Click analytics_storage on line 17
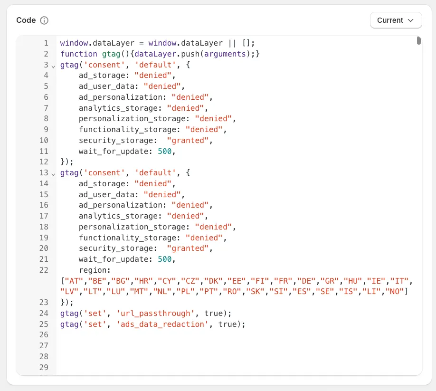This screenshot has width=436, height=391. 143,216
